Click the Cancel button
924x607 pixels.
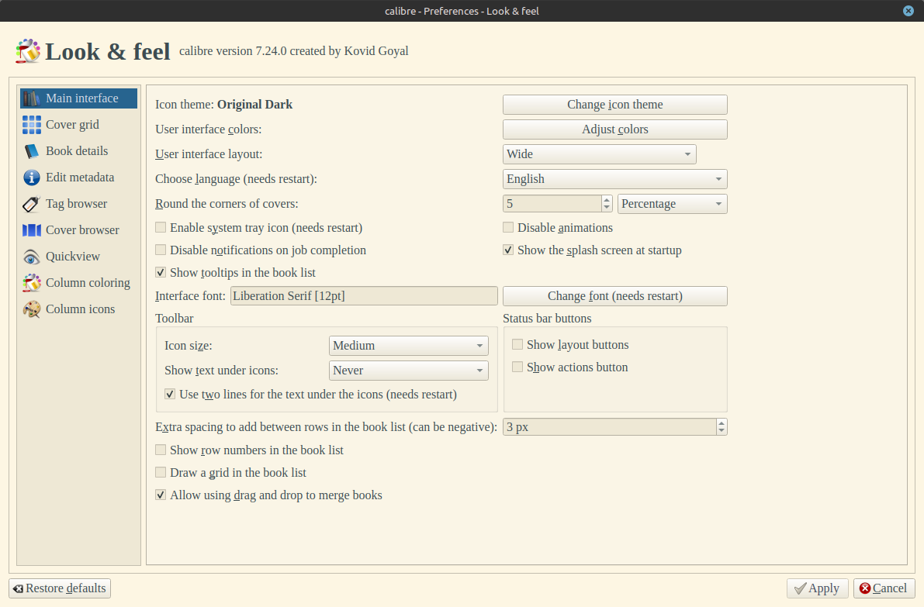(x=884, y=588)
